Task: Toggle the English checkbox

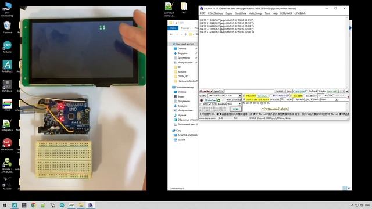Action: pyautogui.click(x=317, y=91)
